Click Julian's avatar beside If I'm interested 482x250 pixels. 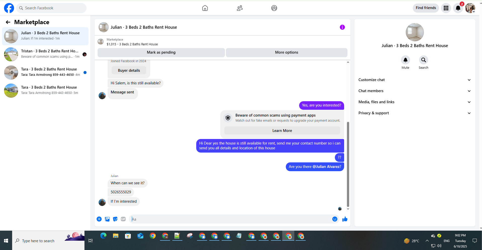pyautogui.click(x=102, y=202)
